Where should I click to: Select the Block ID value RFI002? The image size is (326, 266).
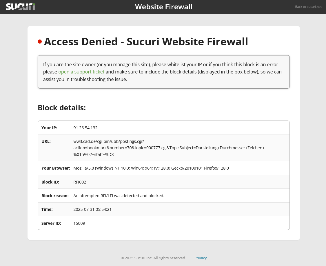coord(80,182)
